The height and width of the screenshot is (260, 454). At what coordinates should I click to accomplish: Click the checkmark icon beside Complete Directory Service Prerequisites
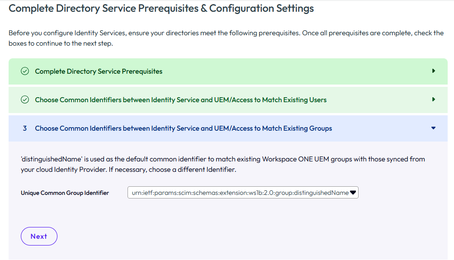click(25, 71)
